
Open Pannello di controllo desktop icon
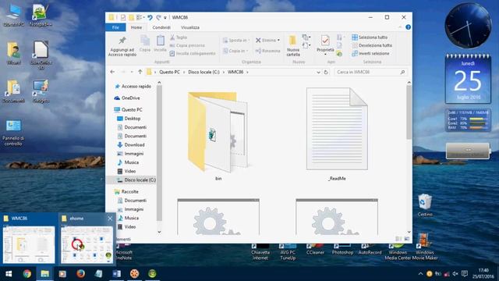(x=13, y=133)
